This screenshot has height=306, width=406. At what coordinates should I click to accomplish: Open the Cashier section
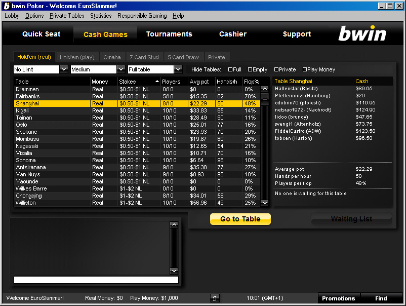233,34
